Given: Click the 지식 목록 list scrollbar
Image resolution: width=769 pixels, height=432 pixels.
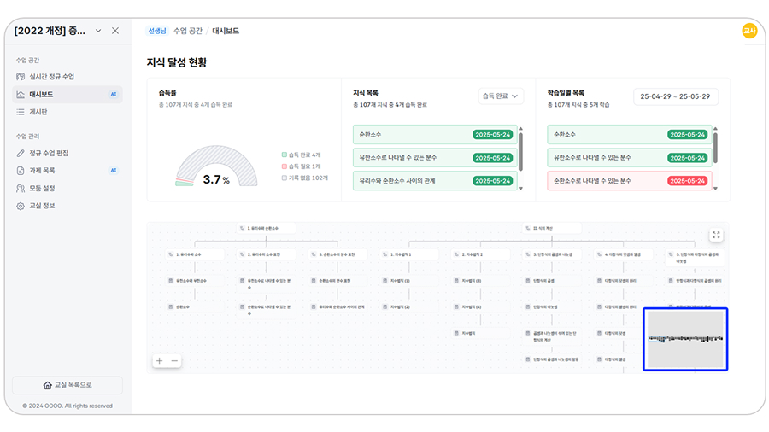Looking at the screenshot, I should tap(520, 149).
